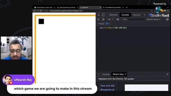Close the Interactive Resume browser tab

(77, 7)
